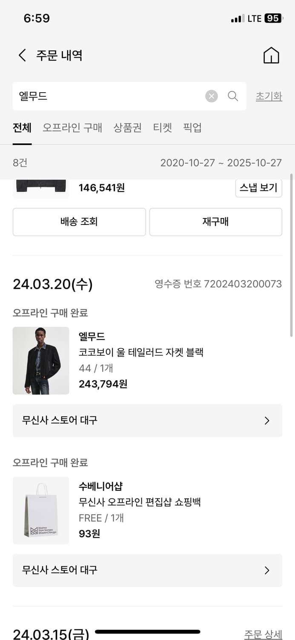
Task: Open the 상품권 tab
Action: [x=128, y=128]
